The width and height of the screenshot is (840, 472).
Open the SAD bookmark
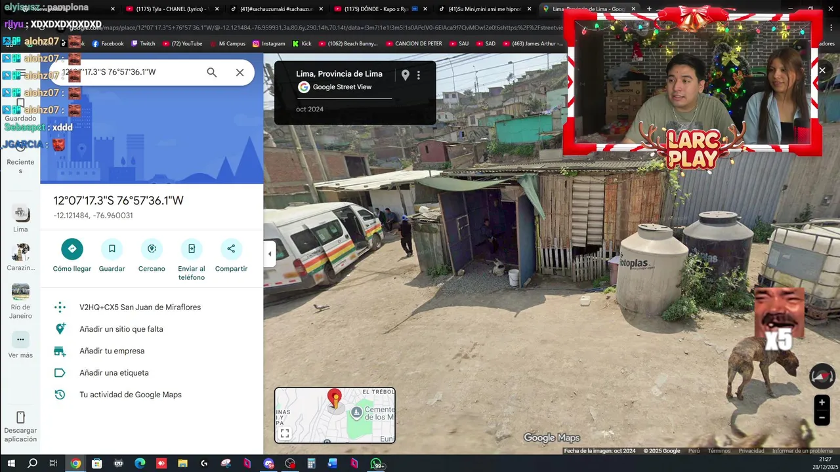click(486, 44)
